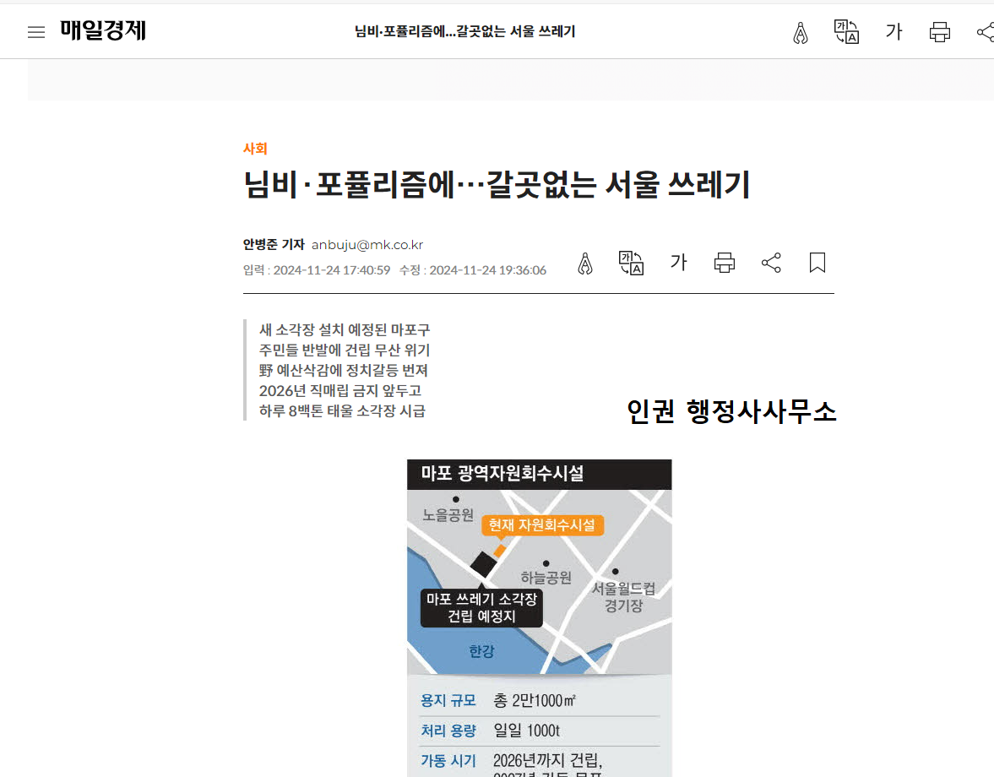Change text size with byline 가 icon

(x=678, y=263)
